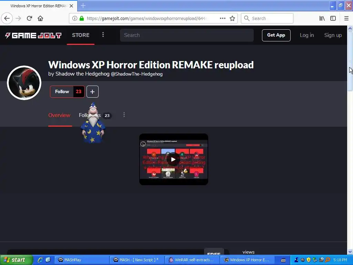Launch Internet Explorer from quick launch
353x265 pixels.
[40, 260]
